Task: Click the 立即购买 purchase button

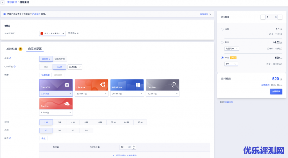Action: 276,91
